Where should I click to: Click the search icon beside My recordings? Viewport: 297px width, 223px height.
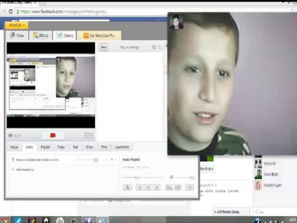pos(160,47)
